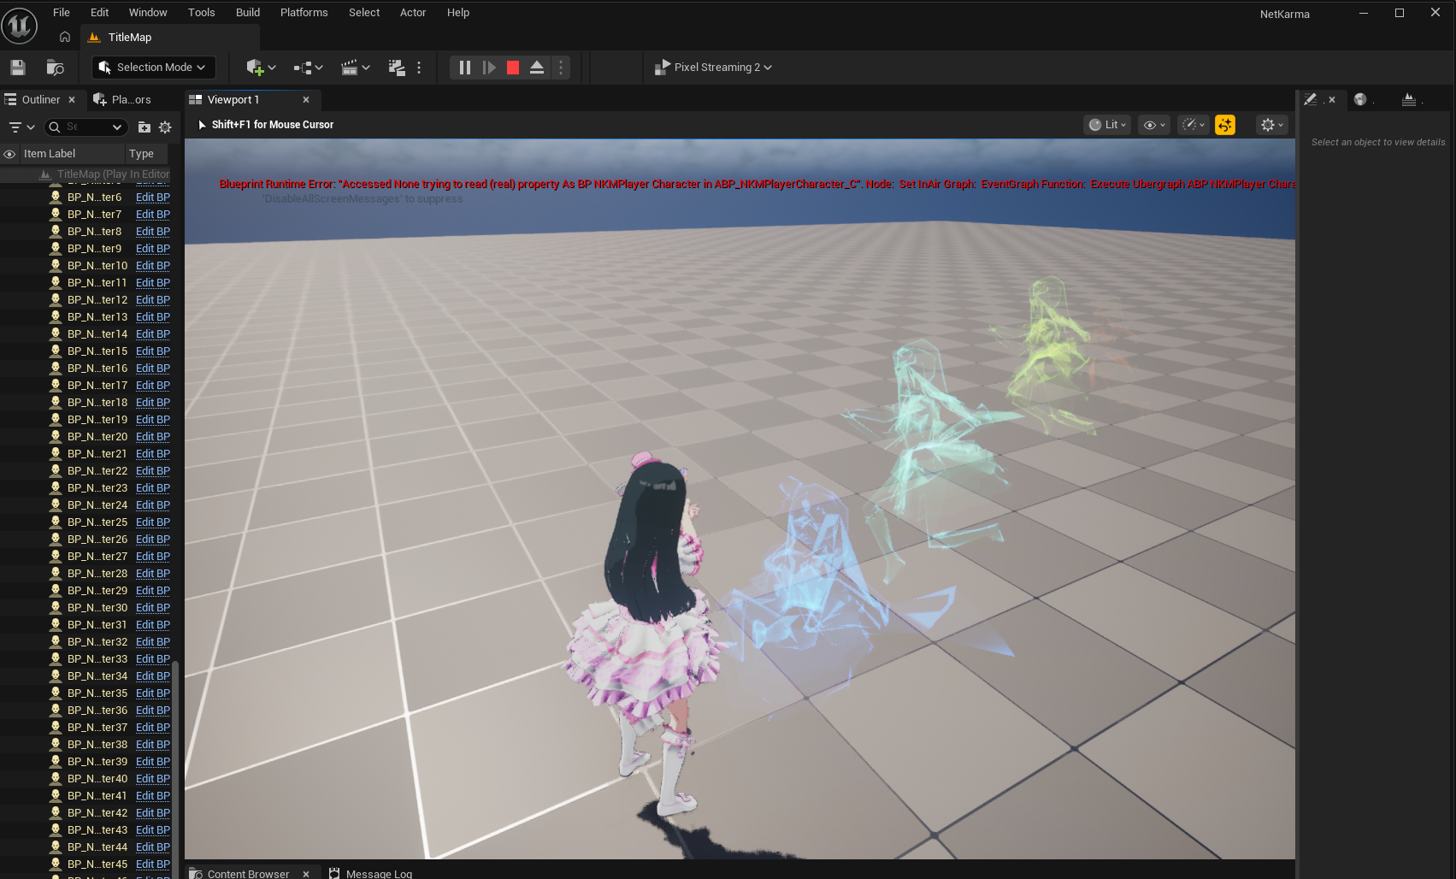Image resolution: width=1456 pixels, height=879 pixels.
Task: Advance a single frame
Action: (x=489, y=68)
